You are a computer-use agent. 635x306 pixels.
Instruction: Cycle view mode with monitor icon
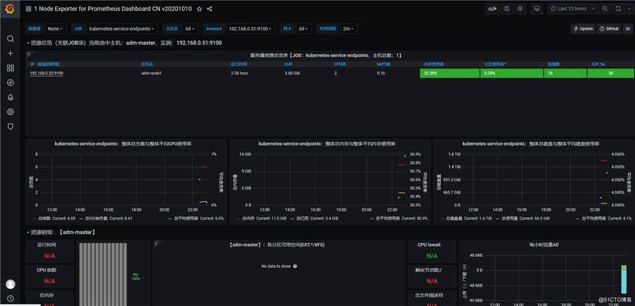[x=537, y=9]
